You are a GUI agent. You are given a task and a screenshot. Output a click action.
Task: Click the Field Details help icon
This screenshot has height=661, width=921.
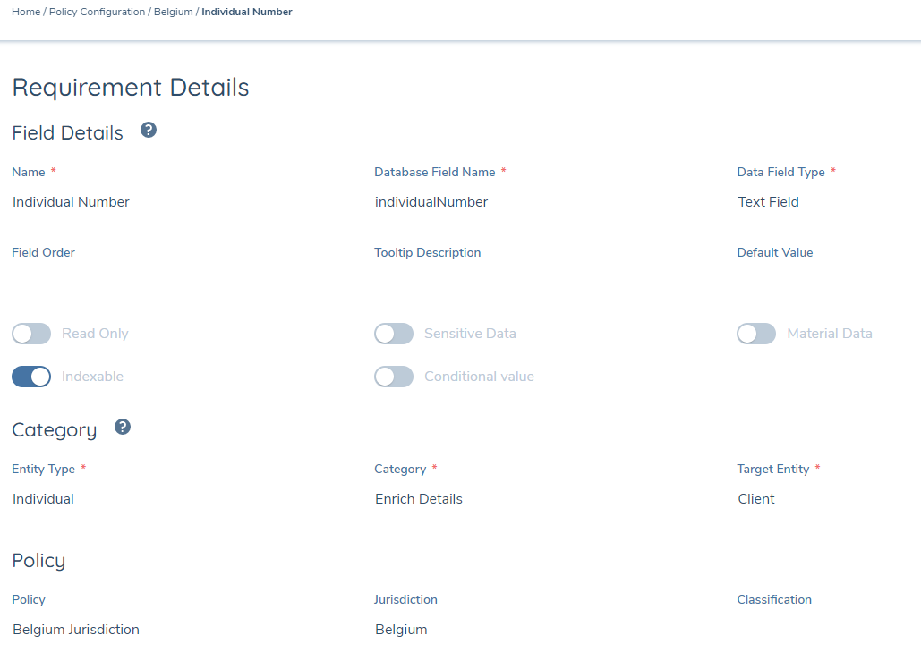(x=149, y=131)
